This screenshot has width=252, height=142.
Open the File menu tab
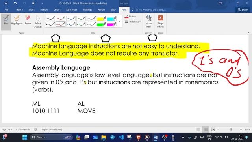coord(6,9)
